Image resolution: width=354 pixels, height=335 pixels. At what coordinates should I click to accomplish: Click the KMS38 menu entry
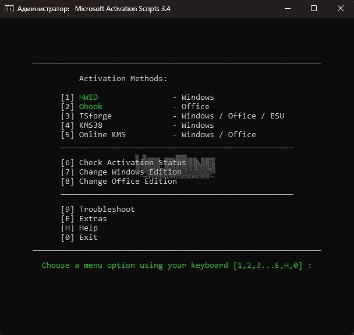click(91, 125)
